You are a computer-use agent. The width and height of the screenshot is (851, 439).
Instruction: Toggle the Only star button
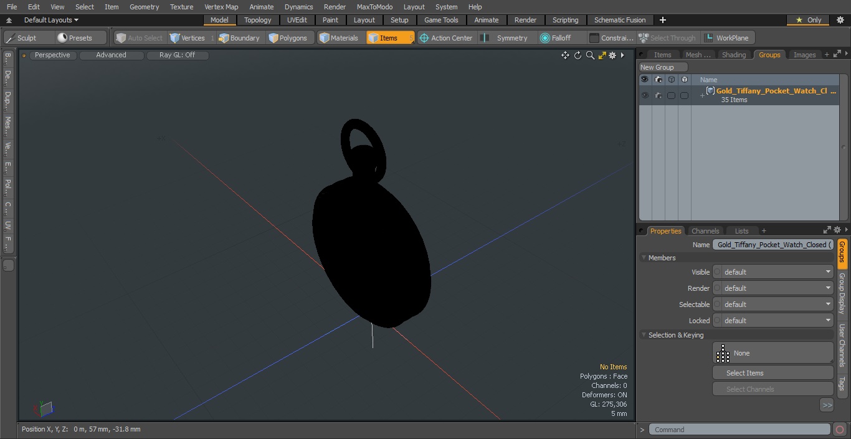click(809, 20)
